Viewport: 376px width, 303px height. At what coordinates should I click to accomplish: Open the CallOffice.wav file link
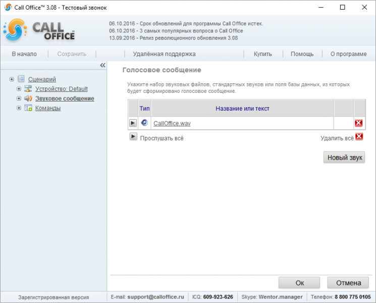click(x=172, y=123)
